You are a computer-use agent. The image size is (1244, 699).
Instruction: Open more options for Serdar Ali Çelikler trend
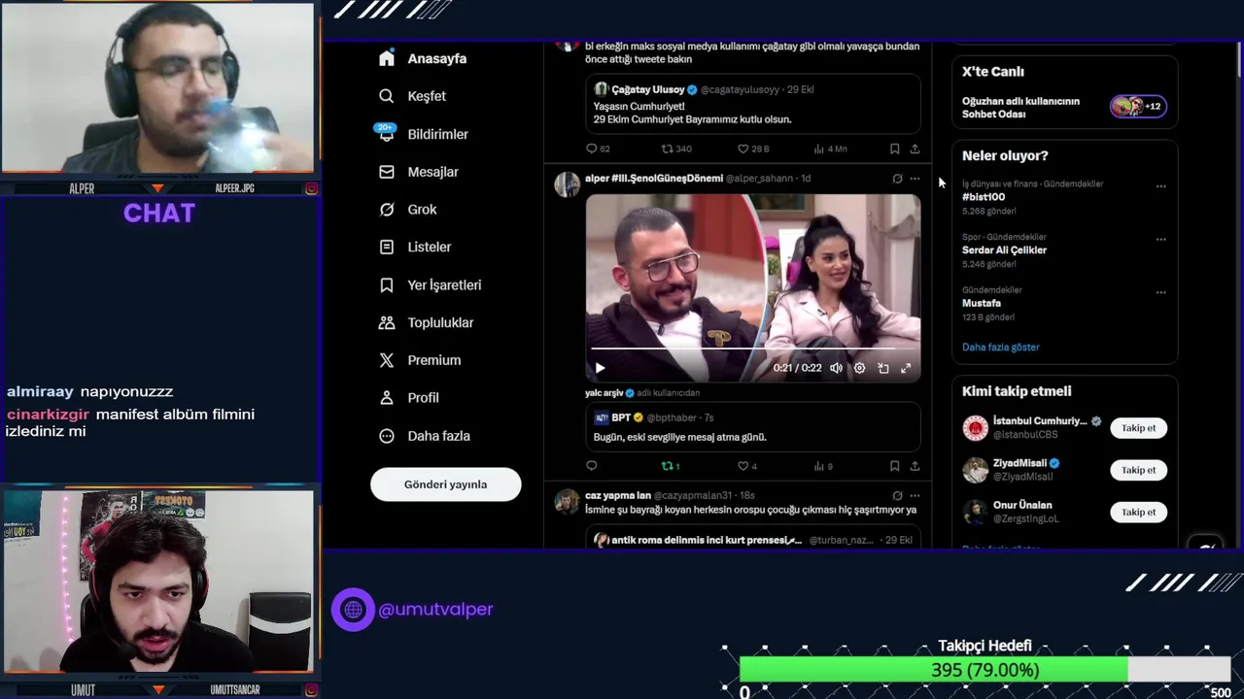pyautogui.click(x=1160, y=239)
